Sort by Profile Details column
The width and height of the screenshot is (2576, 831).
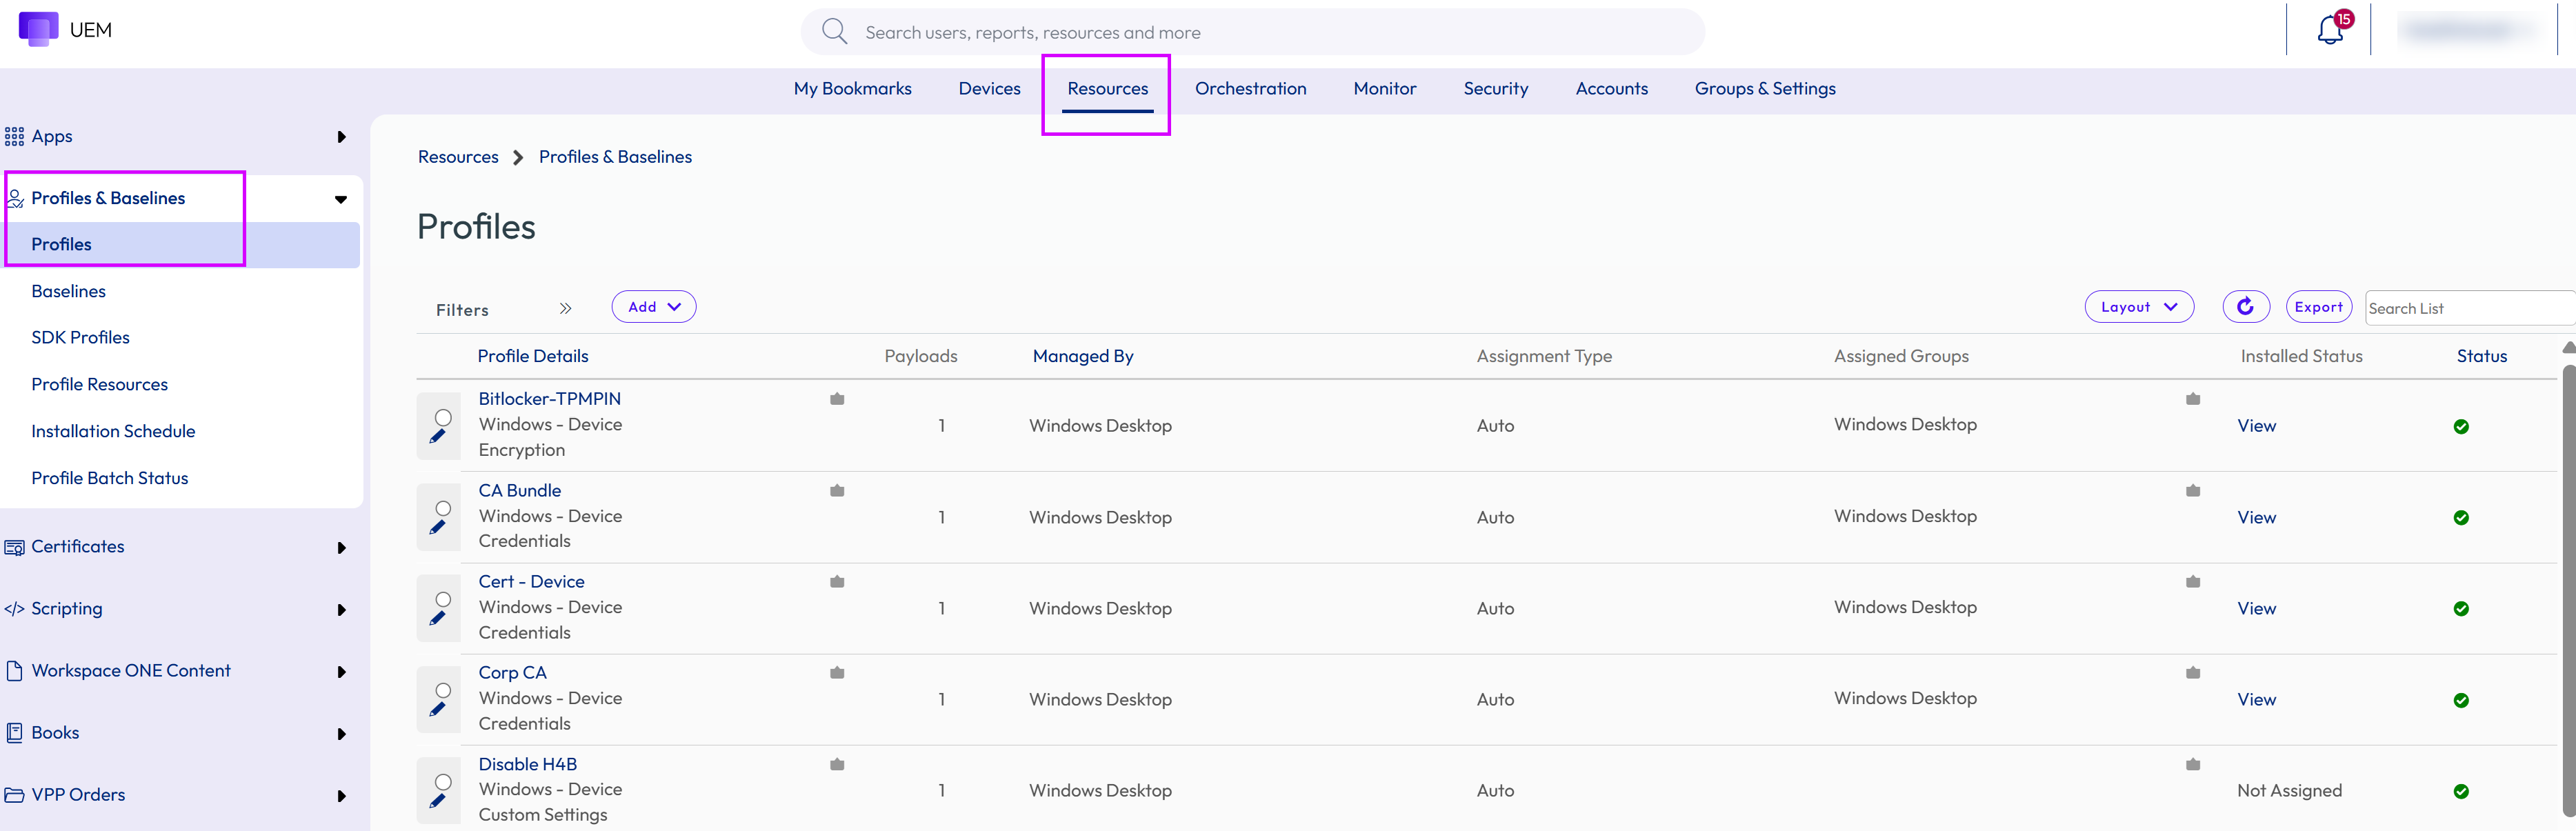coord(532,356)
